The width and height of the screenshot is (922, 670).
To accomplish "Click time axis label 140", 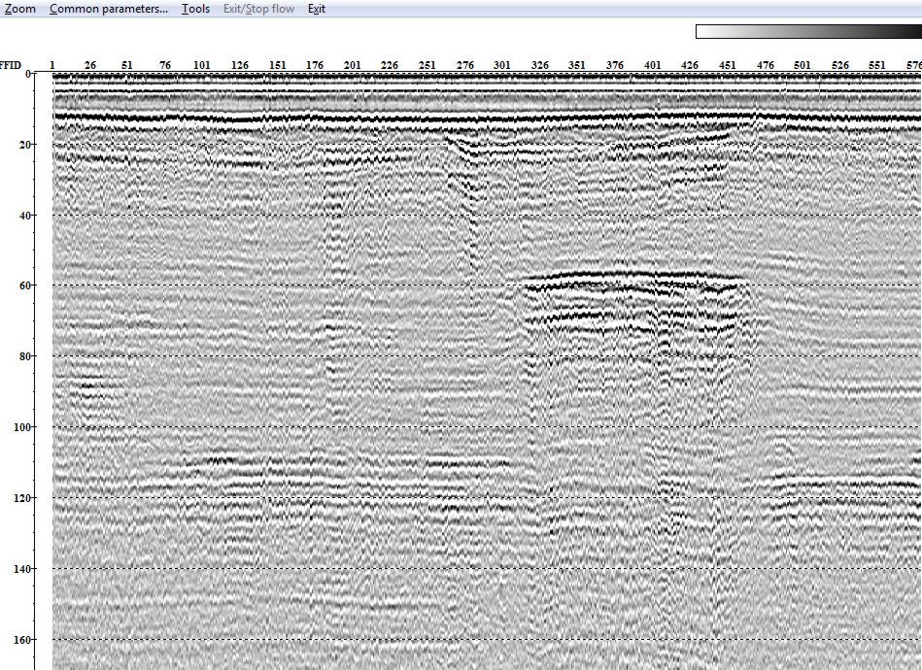I will click(x=21, y=569).
